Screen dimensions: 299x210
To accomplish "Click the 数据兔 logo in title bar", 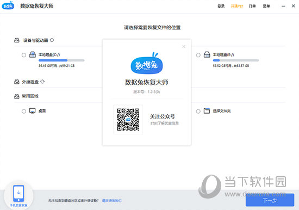I will pos(8,5).
